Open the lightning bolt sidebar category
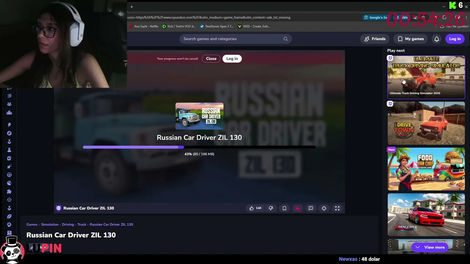Viewport: 470px width, 264px height. click(9, 125)
